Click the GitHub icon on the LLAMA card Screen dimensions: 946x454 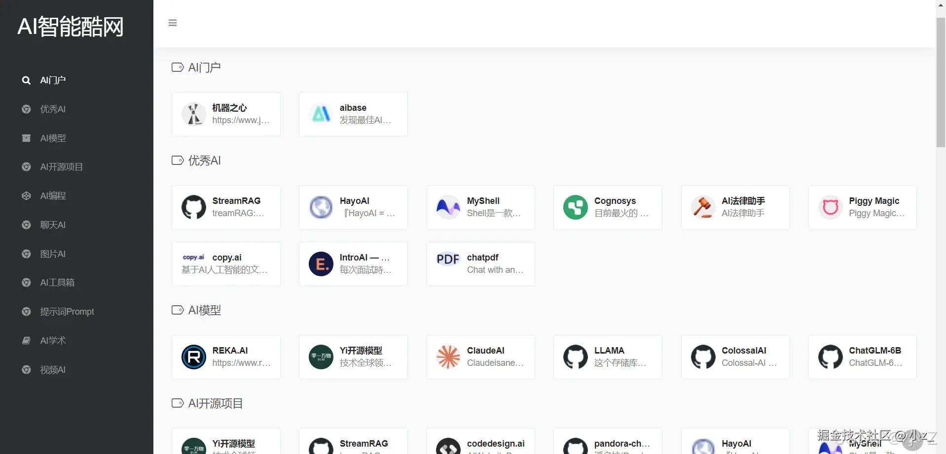pyautogui.click(x=576, y=357)
